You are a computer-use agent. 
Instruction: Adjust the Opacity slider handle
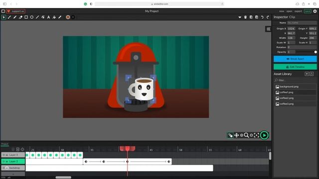click(x=316, y=52)
